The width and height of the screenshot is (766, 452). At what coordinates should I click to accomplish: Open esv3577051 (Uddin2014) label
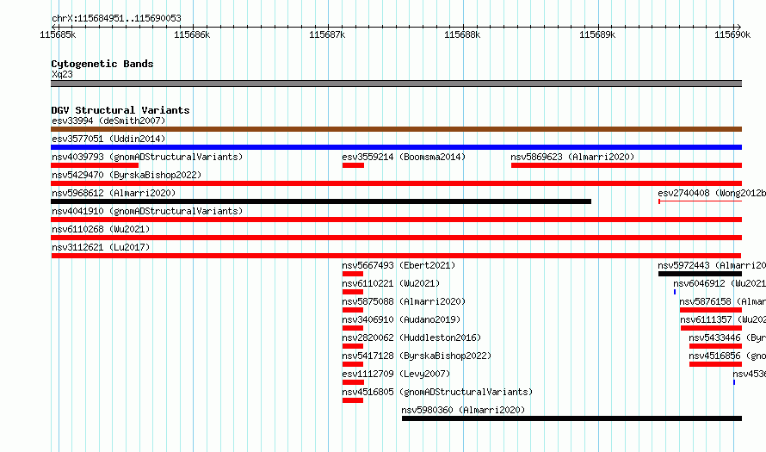pyautogui.click(x=108, y=139)
